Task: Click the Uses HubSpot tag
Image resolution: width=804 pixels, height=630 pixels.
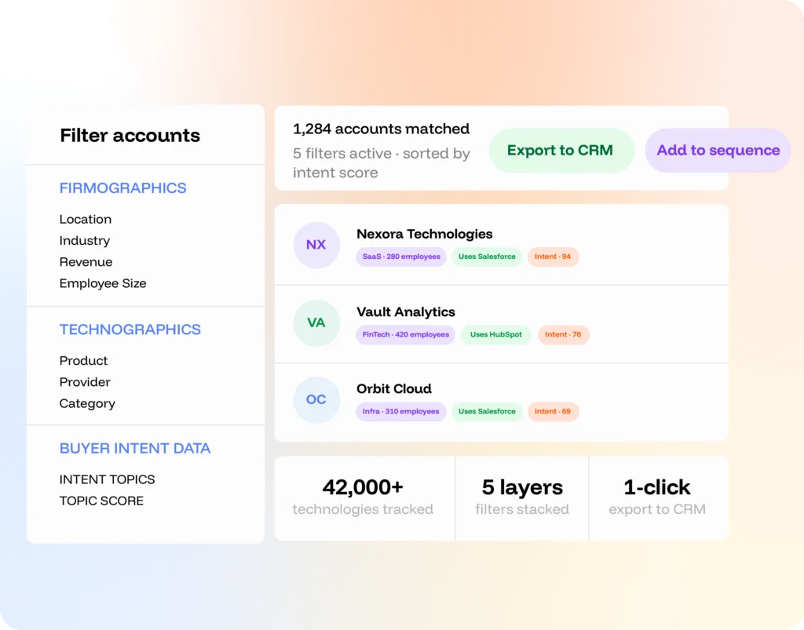Action: click(496, 334)
